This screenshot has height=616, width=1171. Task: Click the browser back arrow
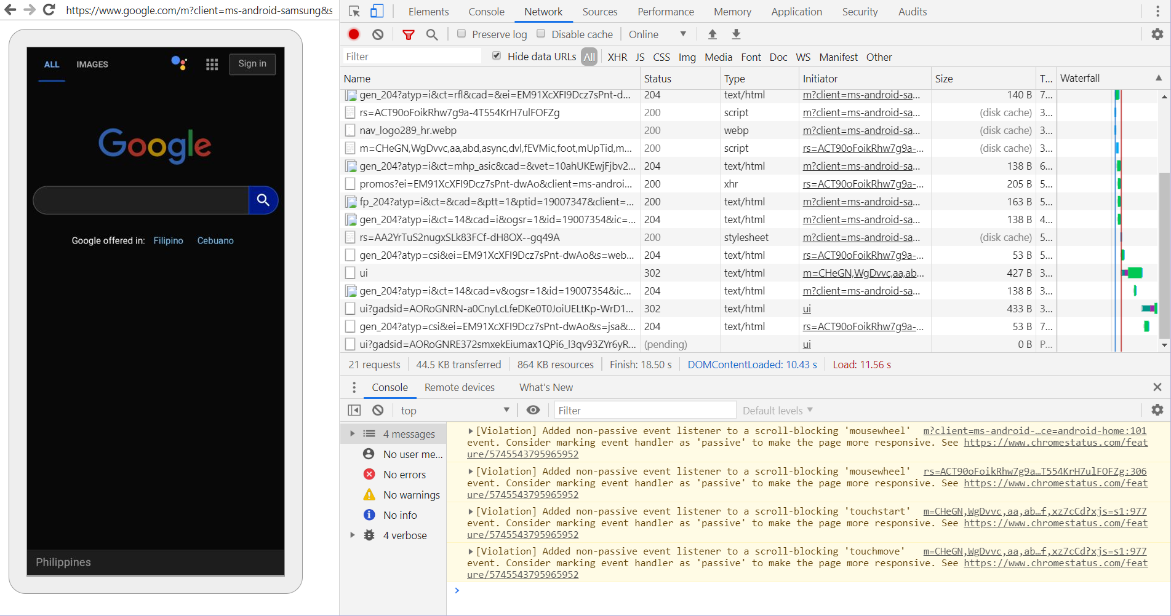click(10, 10)
